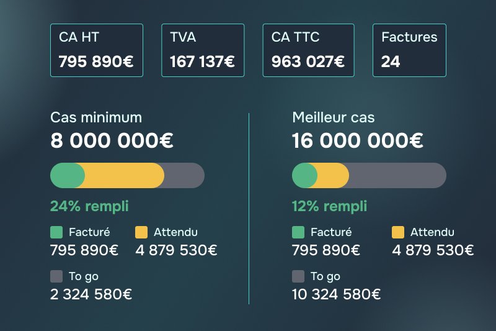Click the 8 000 000€ Cas minimum amount
Viewport: 496px width, 331px height.
(112, 140)
